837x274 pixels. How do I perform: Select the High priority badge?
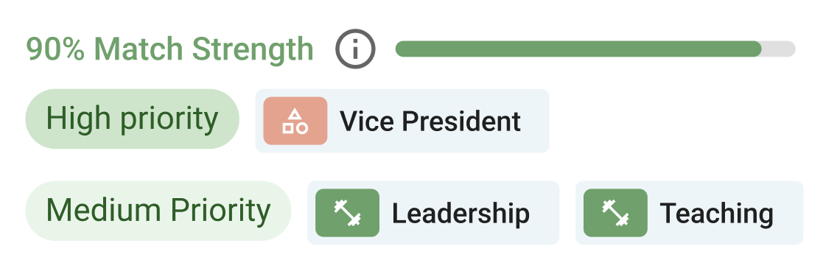tap(133, 119)
